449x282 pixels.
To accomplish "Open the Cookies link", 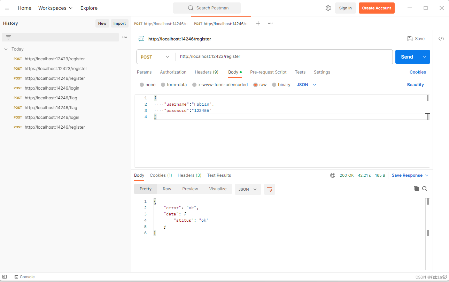I will pyautogui.click(x=418, y=72).
